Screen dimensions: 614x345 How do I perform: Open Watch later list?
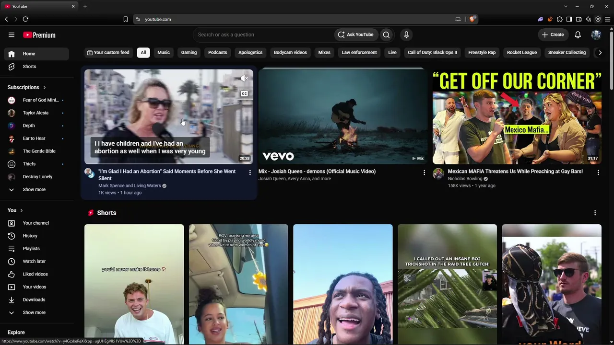point(36,261)
